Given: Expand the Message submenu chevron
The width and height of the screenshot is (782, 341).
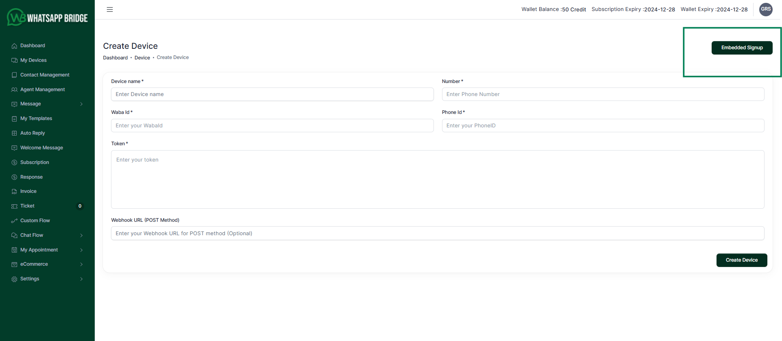Looking at the screenshot, I should coord(81,104).
